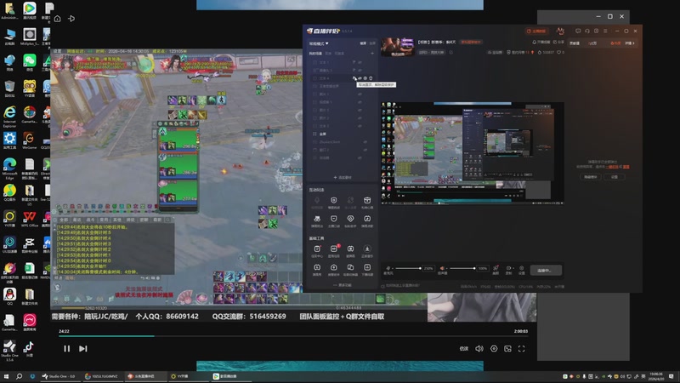Click the 设置 button in the comment panel
The height and width of the screenshot is (383, 680).
pyautogui.click(x=614, y=177)
